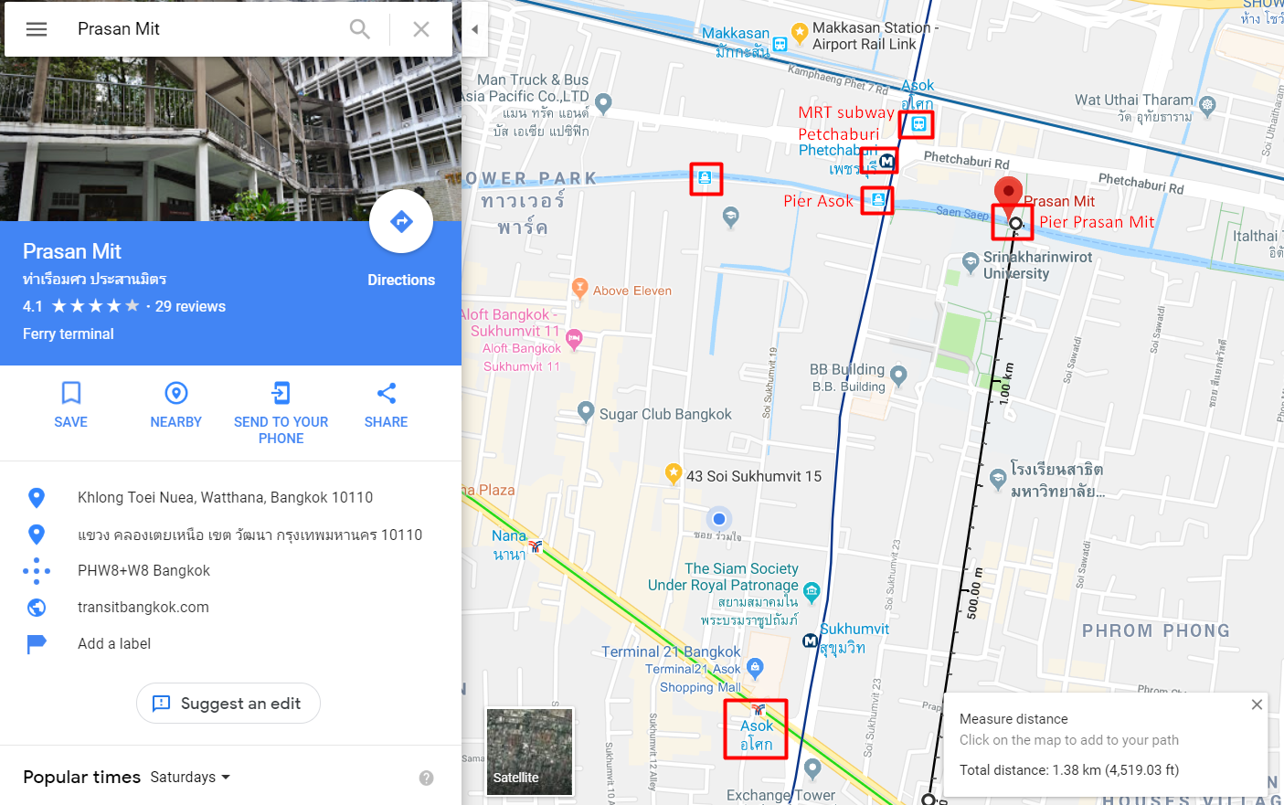
Task: Open the Saturdays day dropdown
Action: click(x=190, y=778)
